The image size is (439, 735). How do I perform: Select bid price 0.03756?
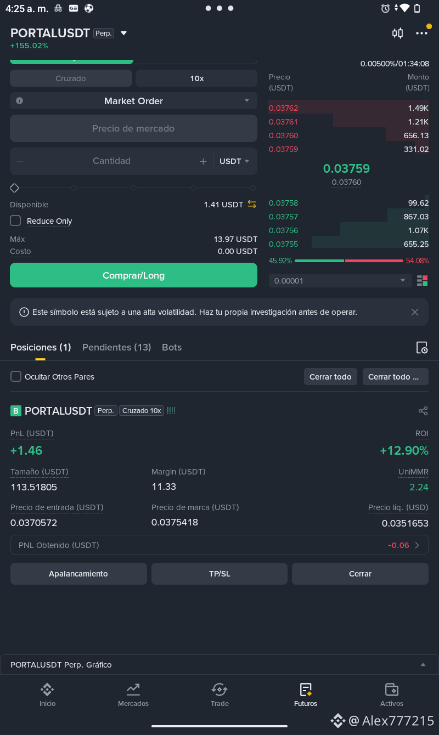click(284, 230)
